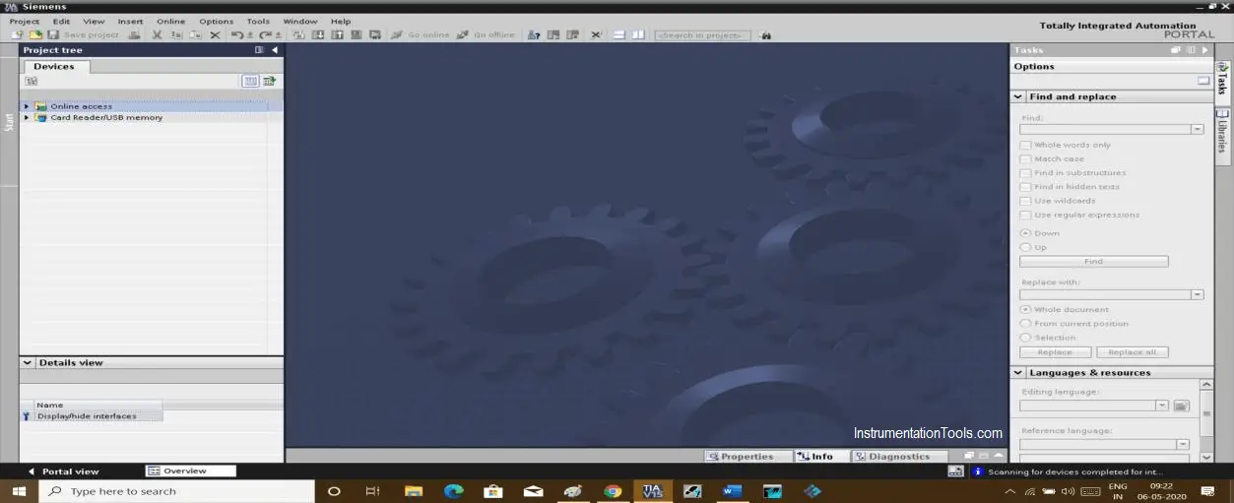Screen dimensions: 1234x503
Task: Click the Search in project field
Action: pyautogui.click(x=702, y=35)
